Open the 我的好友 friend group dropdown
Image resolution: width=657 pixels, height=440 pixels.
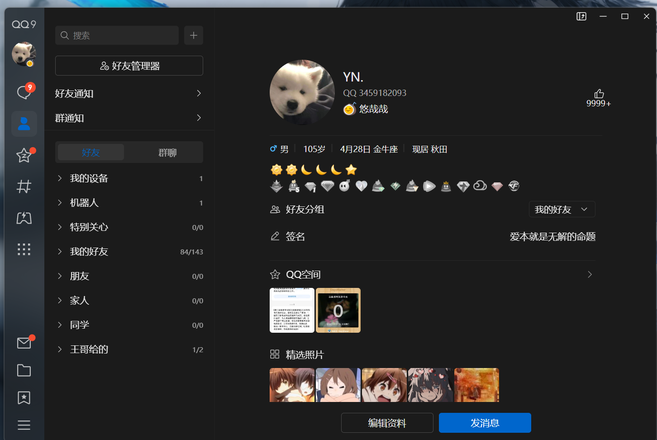pos(562,210)
